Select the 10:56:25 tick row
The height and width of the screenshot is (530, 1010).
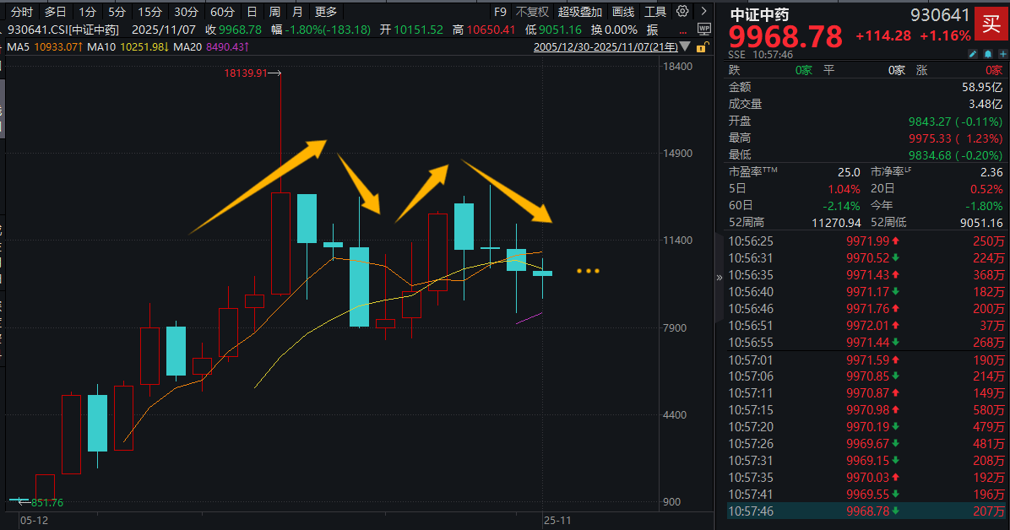pos(866,241)
